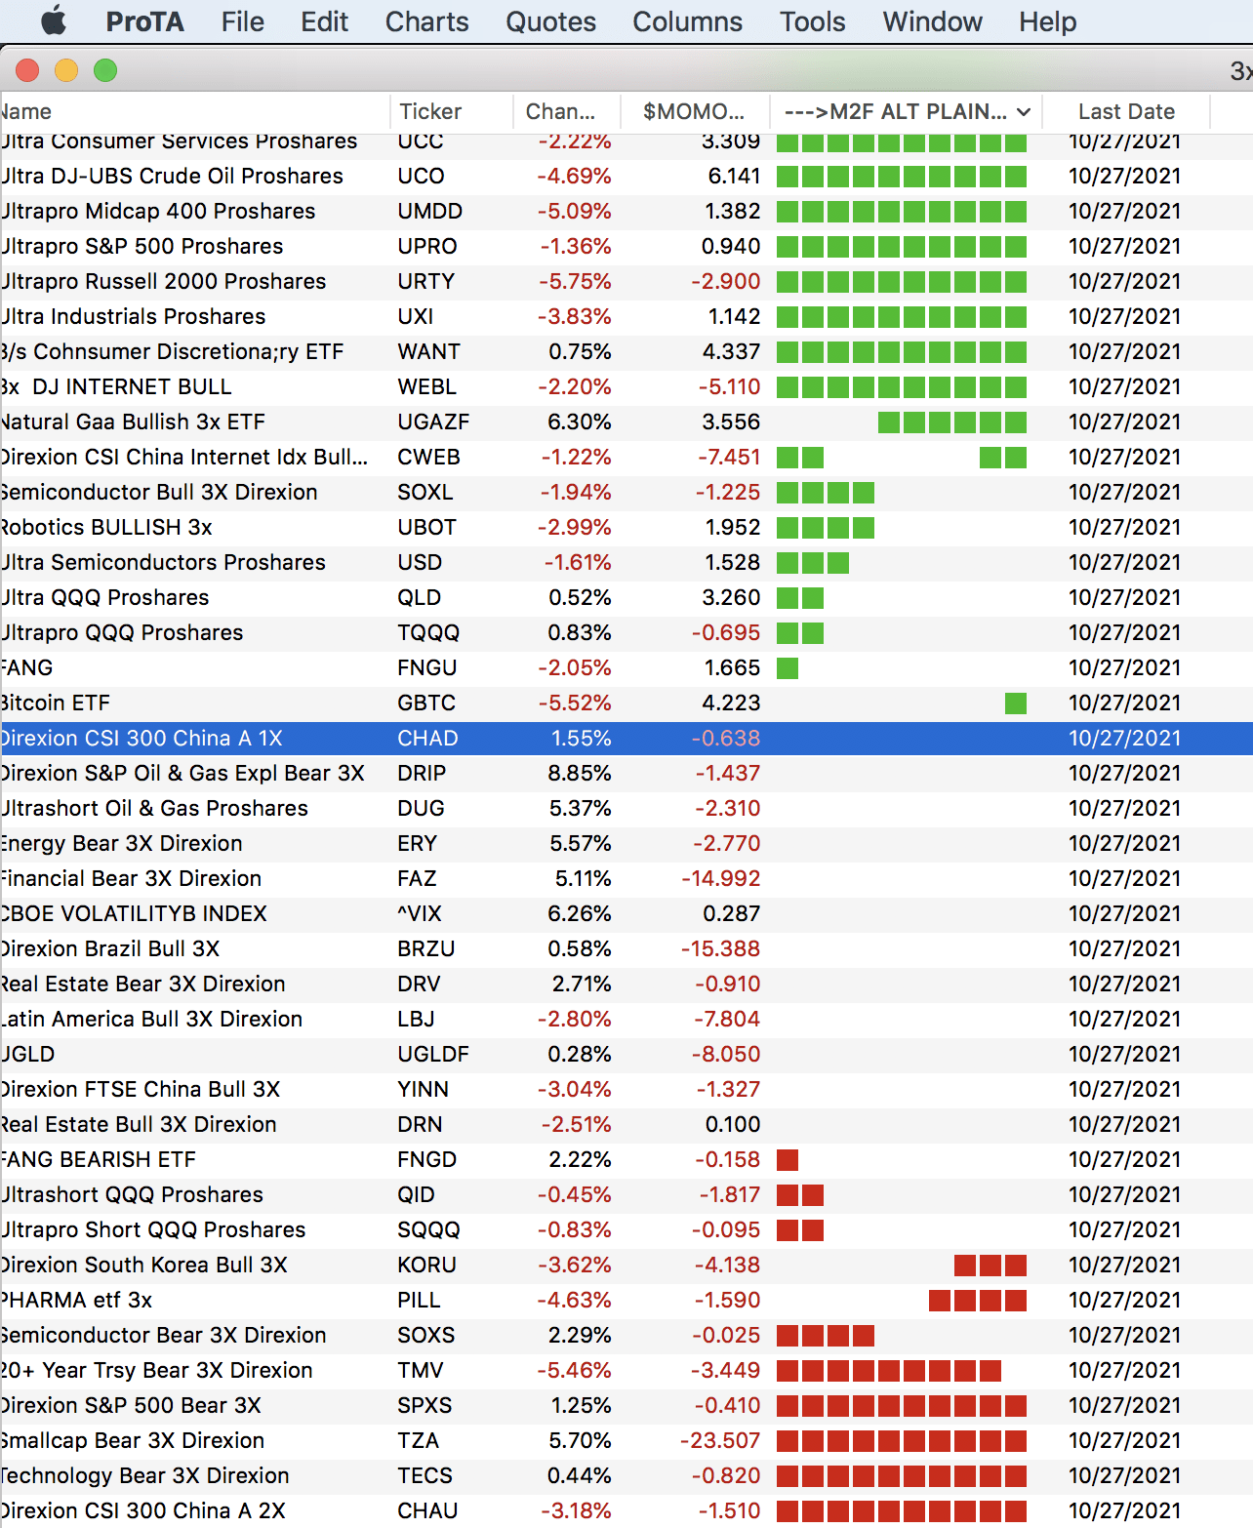Select the TMV ticker cell

point(420,1370)
